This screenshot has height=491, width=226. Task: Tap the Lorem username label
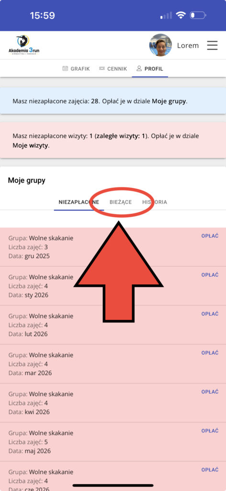point(188,46)
